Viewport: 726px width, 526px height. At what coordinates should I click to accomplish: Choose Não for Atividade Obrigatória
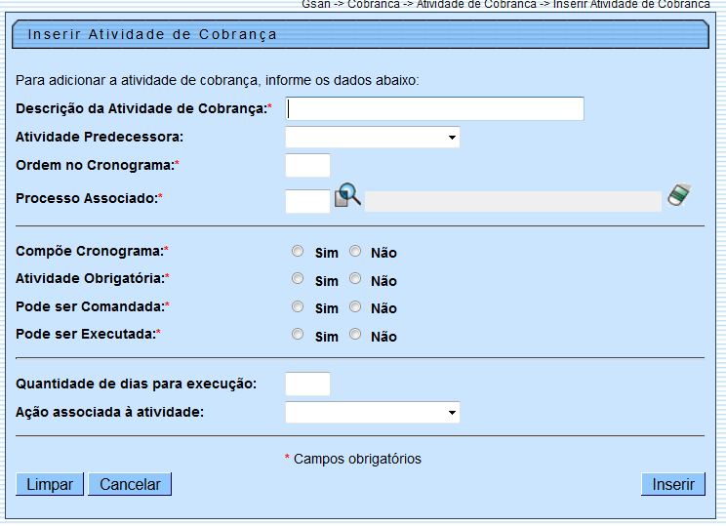pos(355,278)
